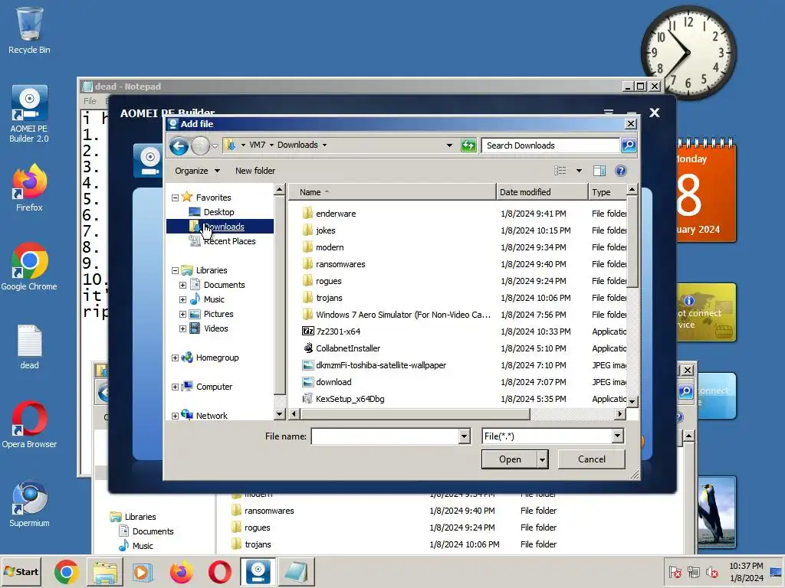The height and width of the screenshot is (588, 785).
Task: Click the muted volume tray icon
Action: click(711, 572)
